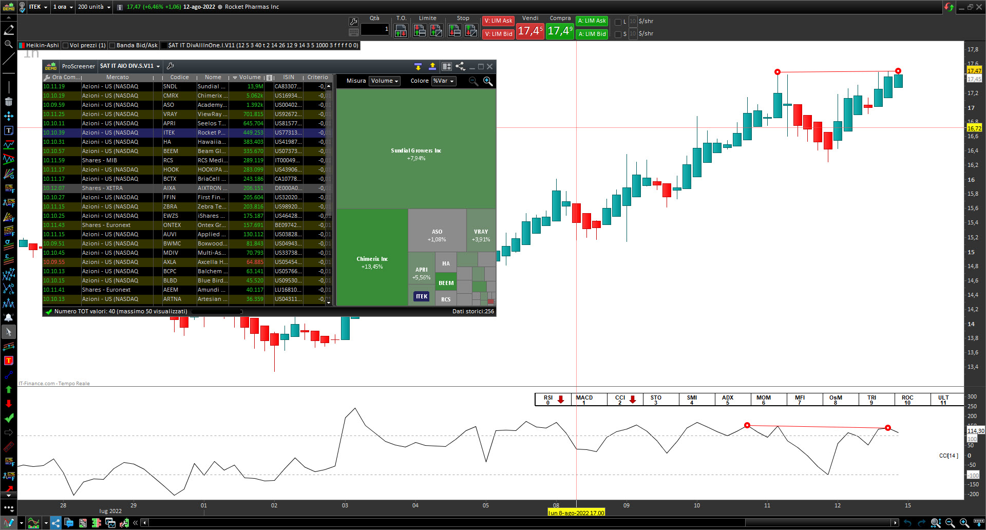The width and height of the screenshot is (986, 530).
Task: Click the A: LIM Ask button
Action: point(592,21)
